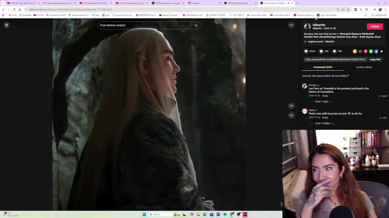Open a new browser tab

297,3
